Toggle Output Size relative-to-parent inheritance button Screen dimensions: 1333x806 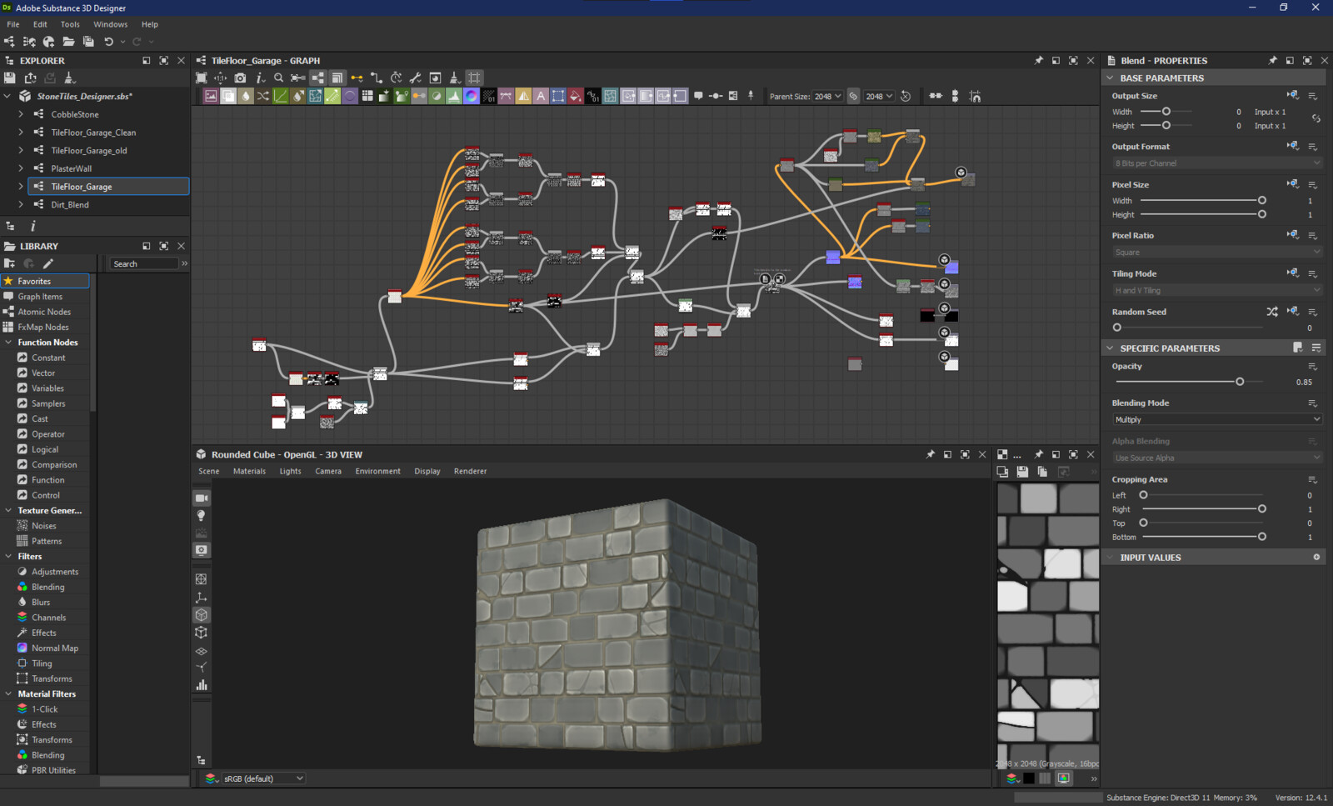(x=1292, y=96)
